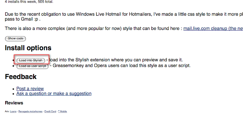Click the Install options heading
The image size is (243, 121).
tap(28, 48)
